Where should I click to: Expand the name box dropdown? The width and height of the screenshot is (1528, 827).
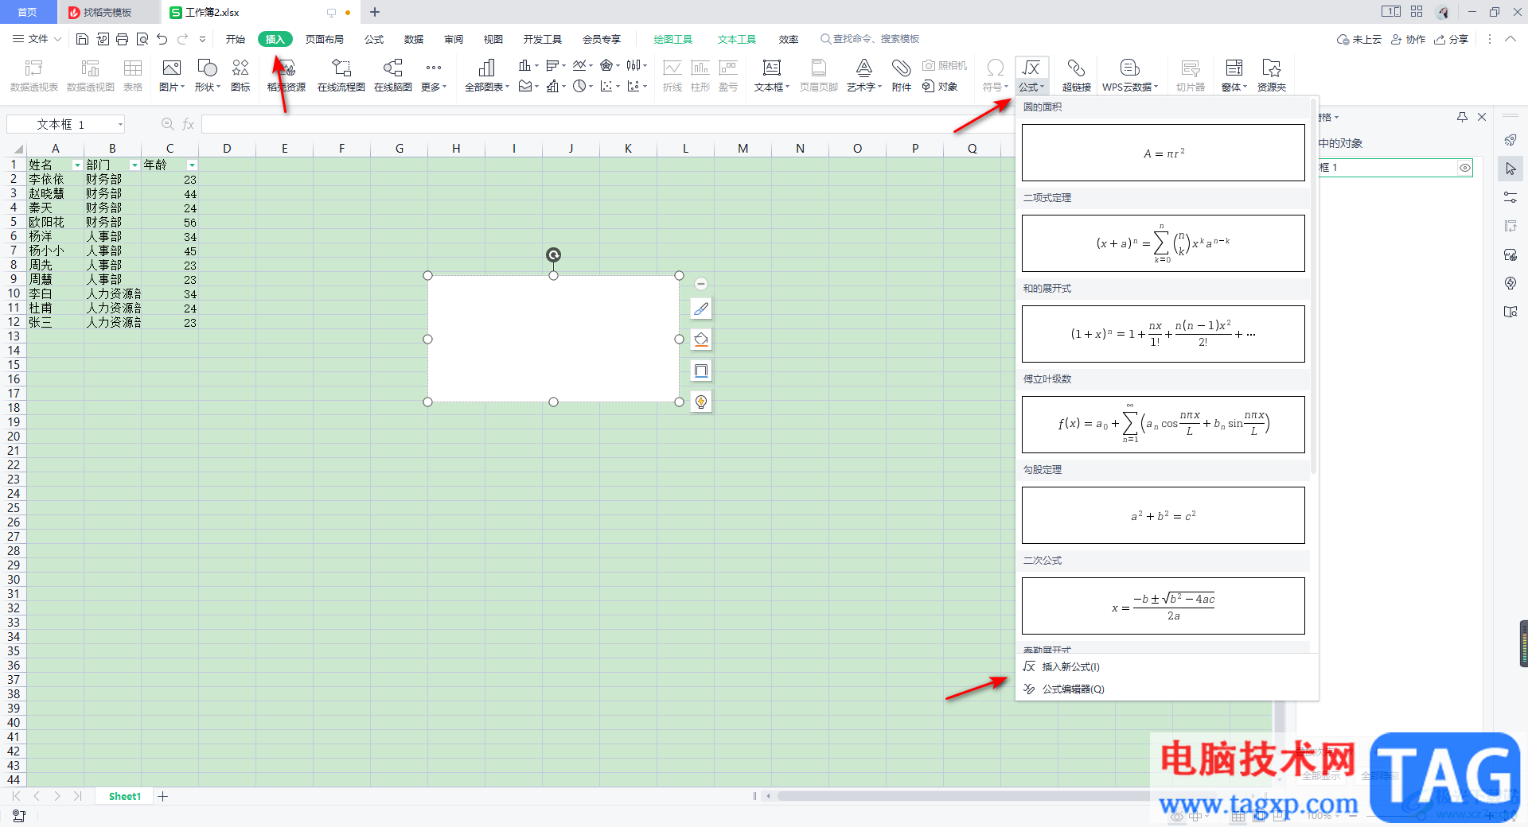[x=120, y=124]
